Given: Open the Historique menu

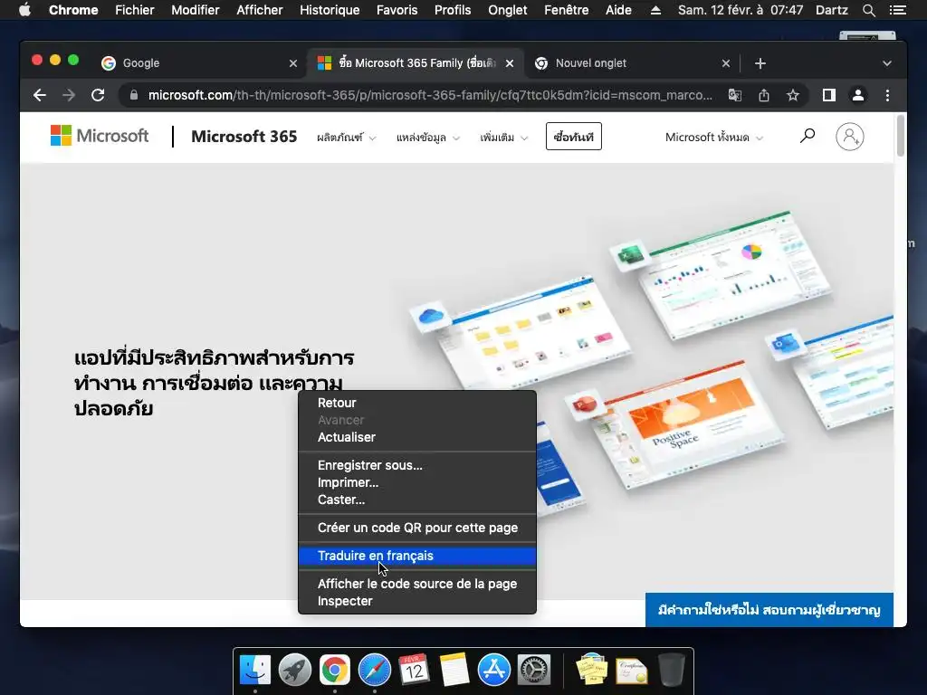Looking at the screenshot, I should [330, 10].
